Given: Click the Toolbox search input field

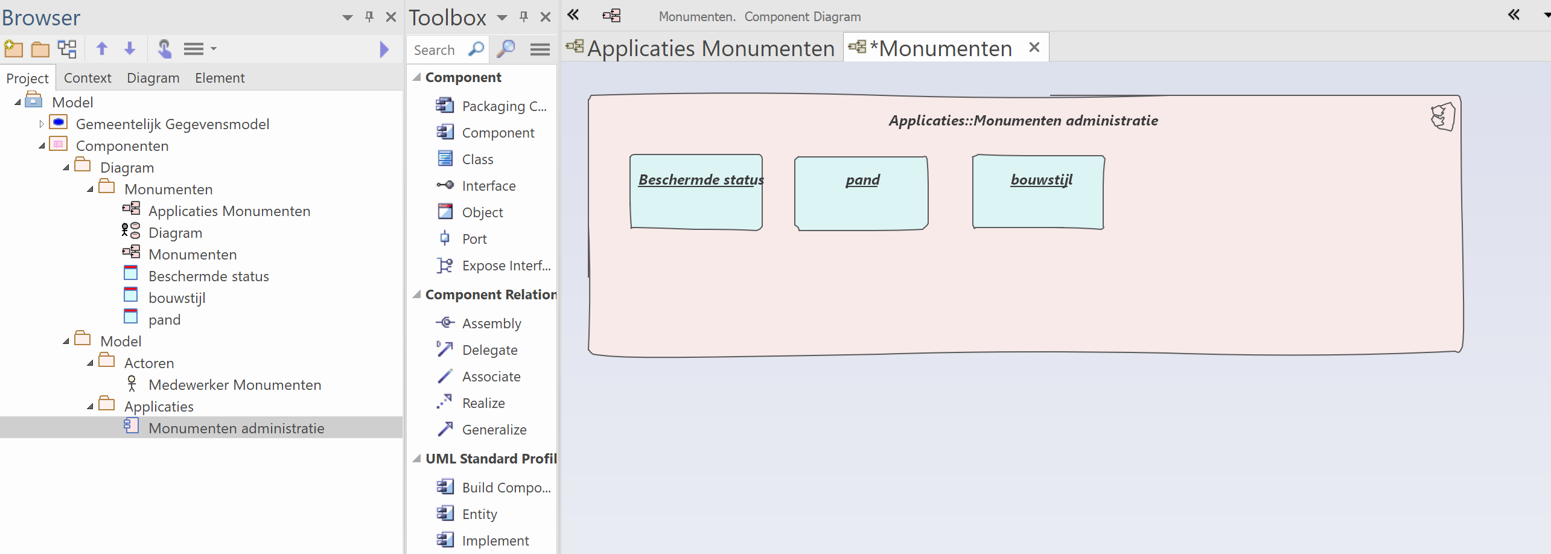Looking at the screenshot, I should click(x=438, y=50).
